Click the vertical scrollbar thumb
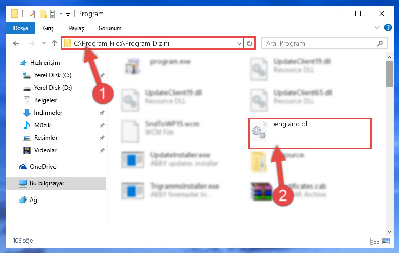This screenshot has height=253, width=399. pos(389,74)
